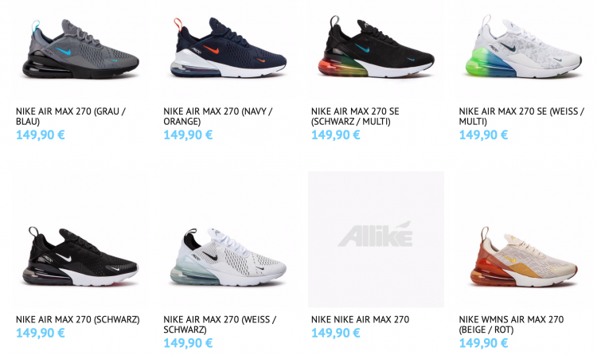Screen dimensions: 597x355
Task: Open NIKE AIR MAX 270 (WEISS / SCHWARZ) link
Action: (220, 325)
